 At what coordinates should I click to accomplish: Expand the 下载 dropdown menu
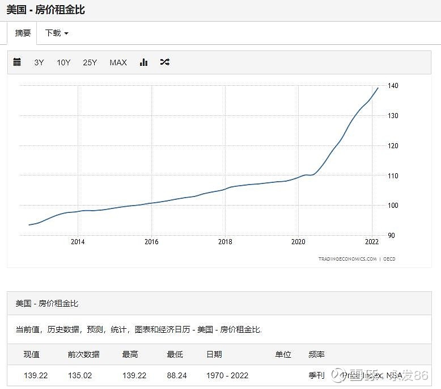pos(57,34)
